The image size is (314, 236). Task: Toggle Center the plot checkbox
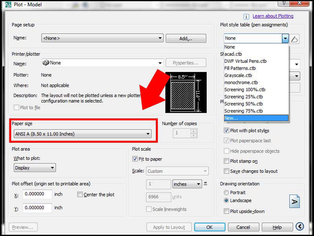(80, 194)
